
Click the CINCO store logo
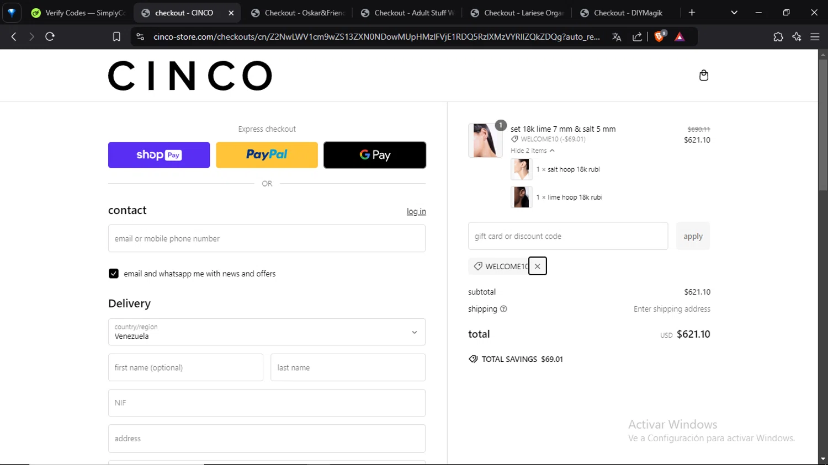(x=190, y=76)
